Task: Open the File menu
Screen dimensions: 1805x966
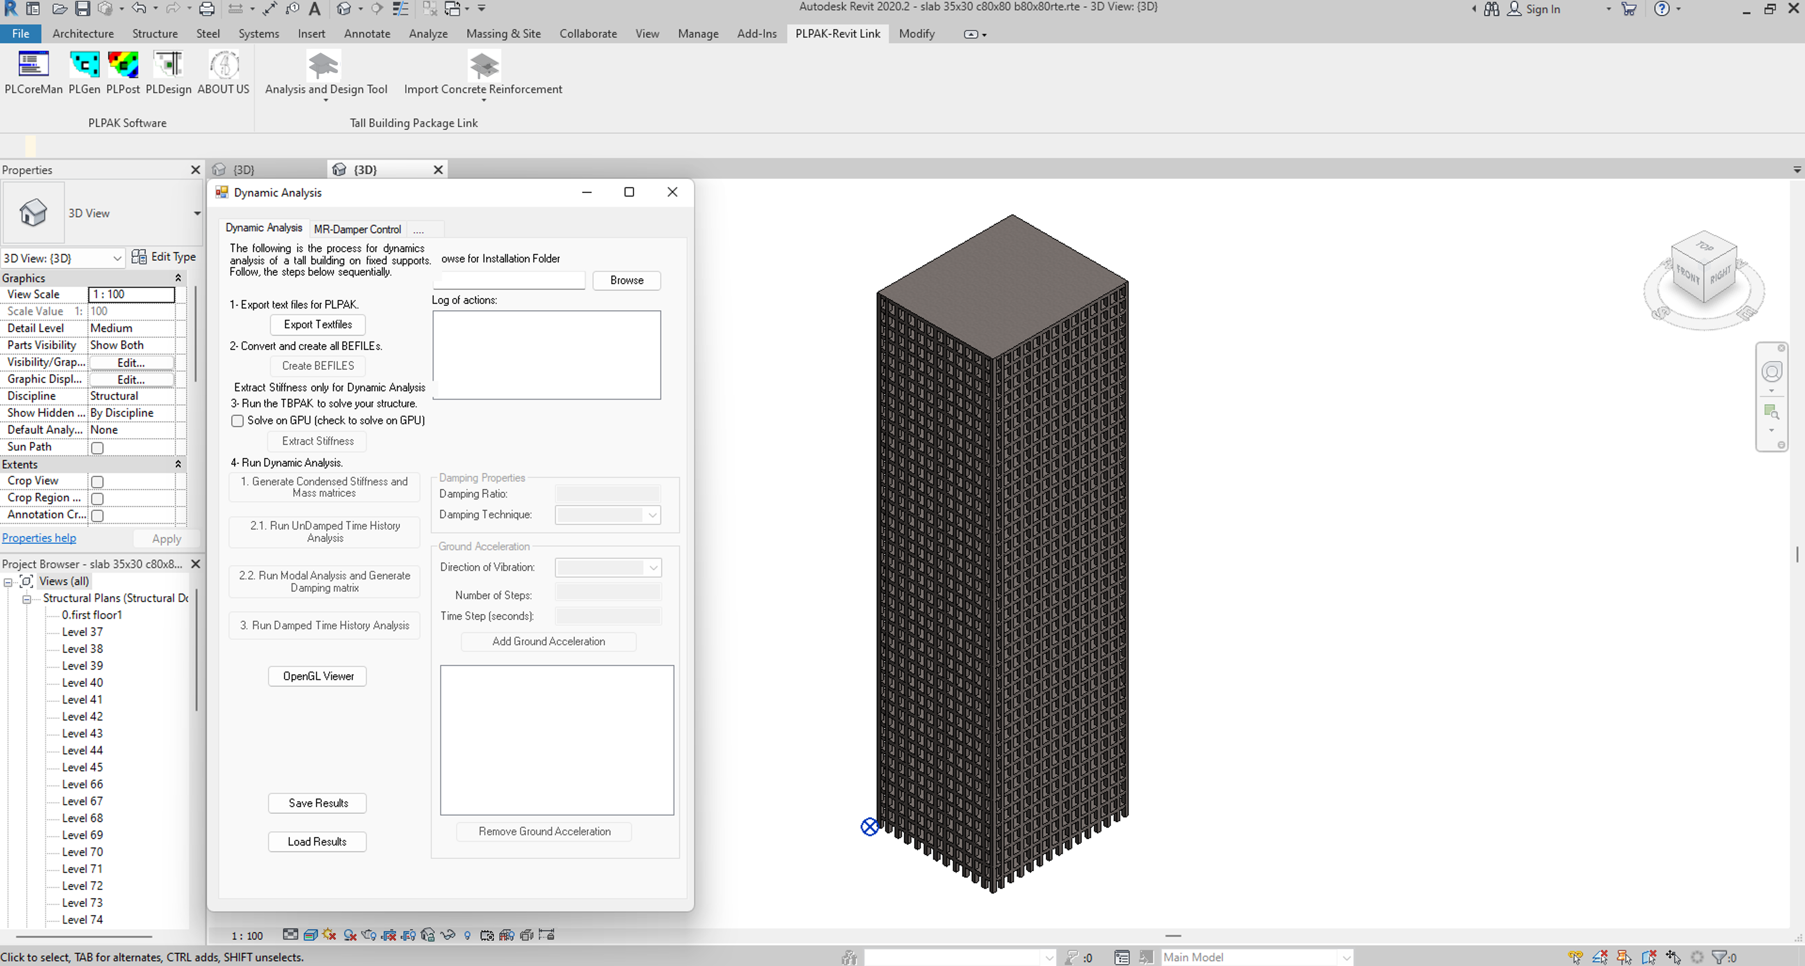Action: [21, 34]
